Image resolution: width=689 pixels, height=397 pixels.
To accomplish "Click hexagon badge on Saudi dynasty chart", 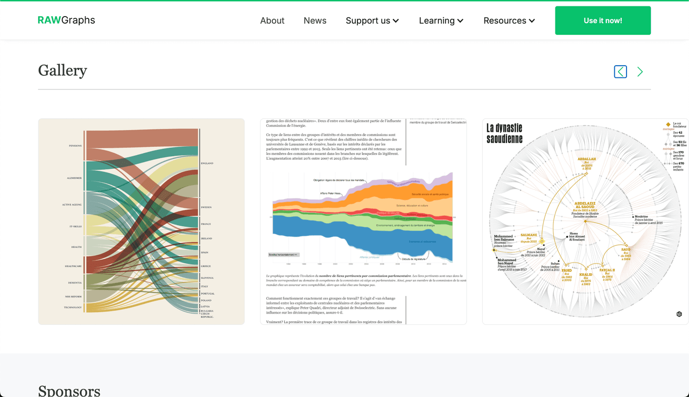I will tap(679, 314).
